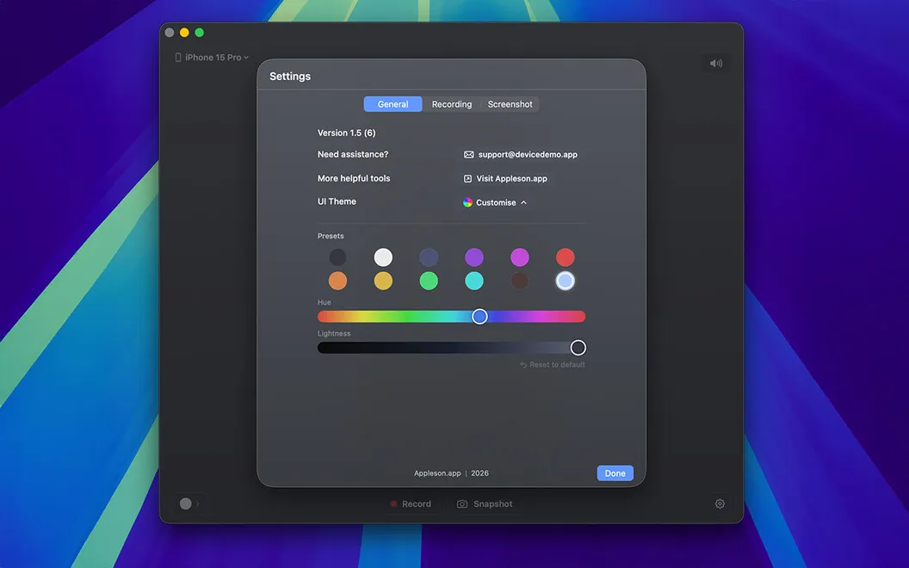Click the Snapshot button in main window
909x568 pixels.
tap(485, 503)
